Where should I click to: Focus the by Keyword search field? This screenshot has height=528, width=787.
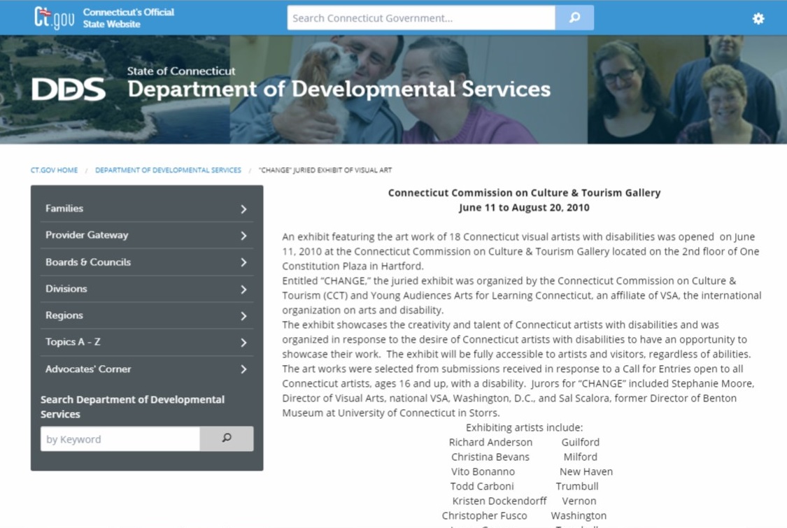pos(120,438)
